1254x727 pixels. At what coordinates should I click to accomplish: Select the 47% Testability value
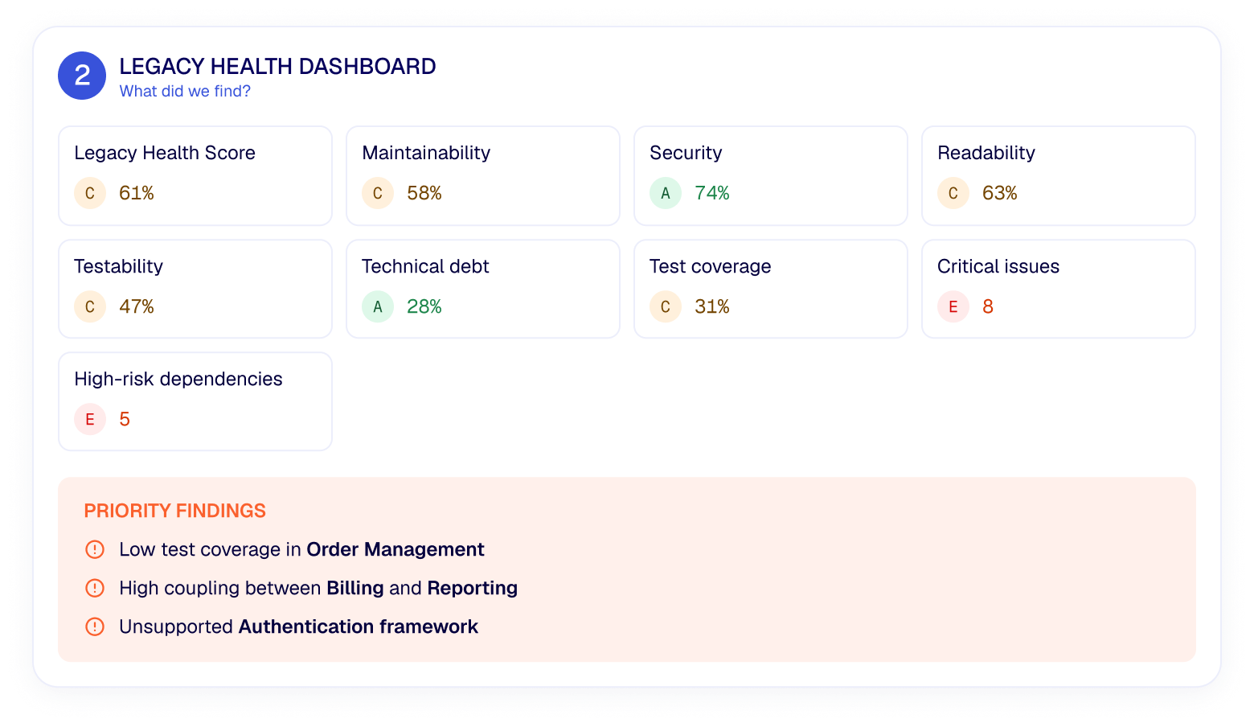click(x=137, y=306)
